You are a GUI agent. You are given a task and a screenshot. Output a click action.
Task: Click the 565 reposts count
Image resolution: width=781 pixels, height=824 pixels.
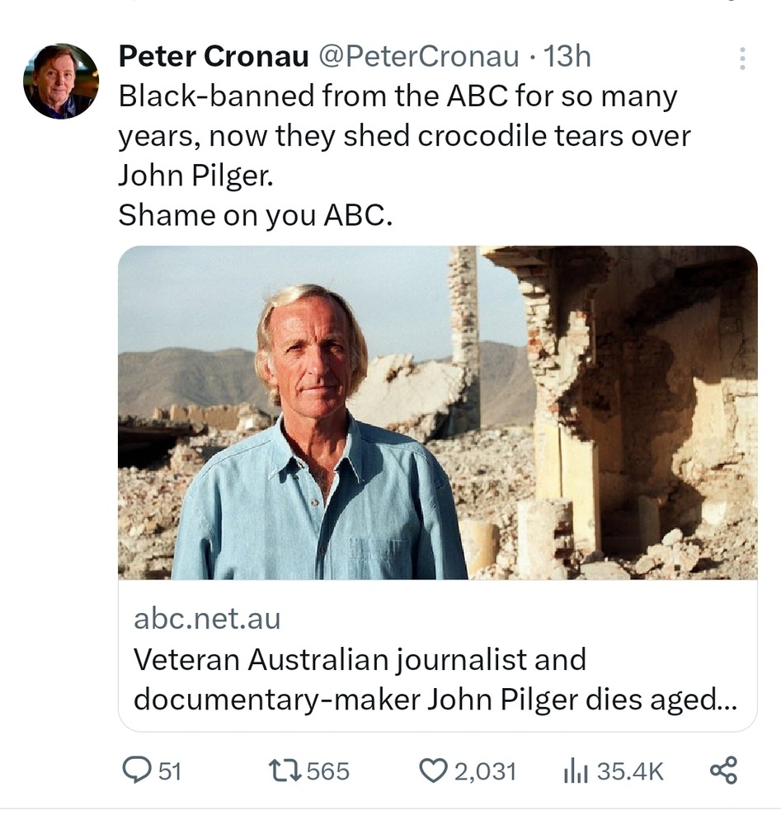[327, 771]
